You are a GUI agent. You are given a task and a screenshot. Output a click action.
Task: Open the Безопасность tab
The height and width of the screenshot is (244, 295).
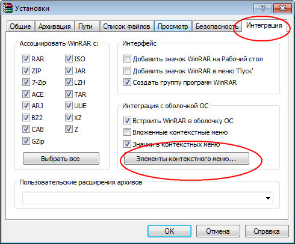pyautogui.click(x=217, y=26)
